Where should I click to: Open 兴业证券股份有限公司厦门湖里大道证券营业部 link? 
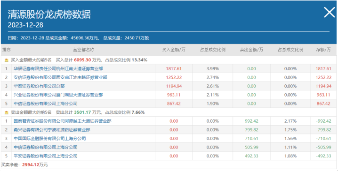[x=58, y=95]
